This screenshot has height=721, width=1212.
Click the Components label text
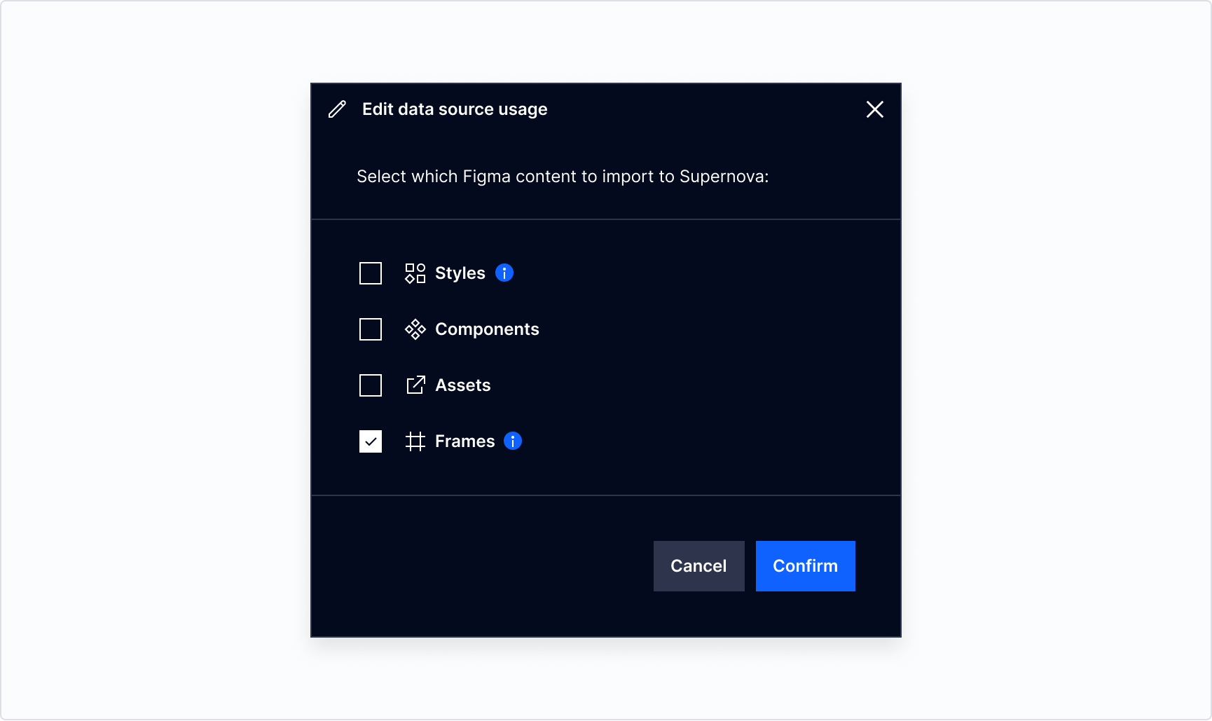[487, 329]
